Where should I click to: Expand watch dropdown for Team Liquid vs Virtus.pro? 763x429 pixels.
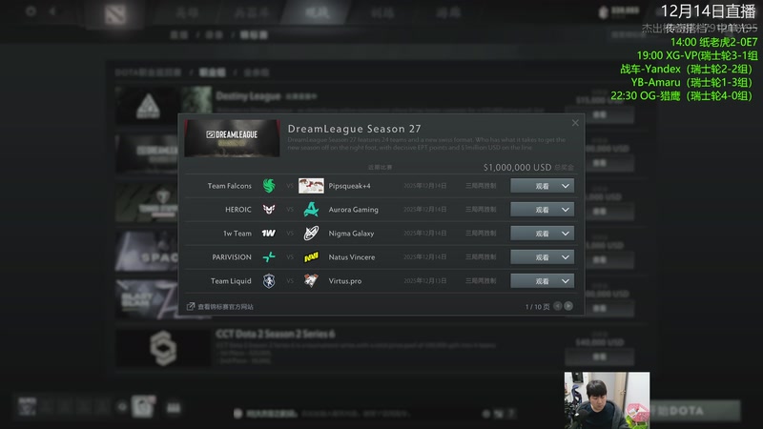coord(566,280)
